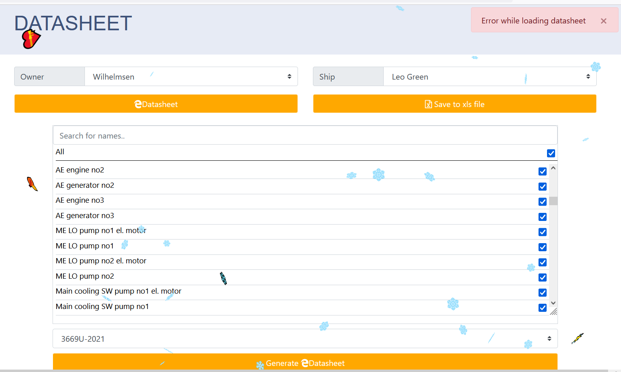The width and height of the screenshot is (621, 372).
Task: Expand the 3669U-2021 dropdown
Action: pyautogui.click(x=305, y=338)
